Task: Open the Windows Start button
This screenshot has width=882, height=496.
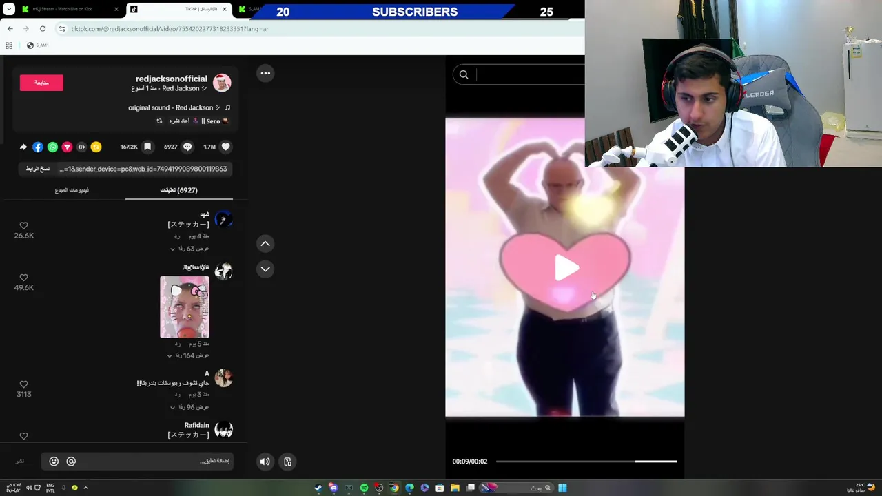Action: click(562, 488)
